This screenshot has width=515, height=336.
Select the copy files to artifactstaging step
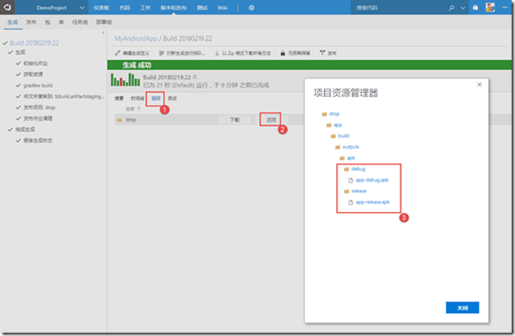click(63, 96)
